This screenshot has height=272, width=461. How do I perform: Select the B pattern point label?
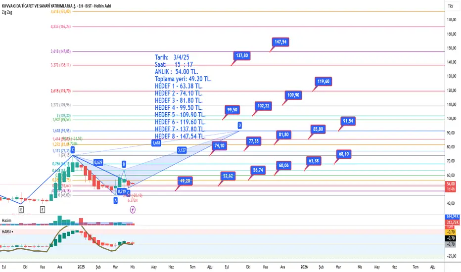tap(124, 164)
